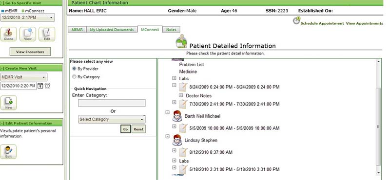Collapse the Barth Neil Michael provider node
Viewport: 390px width, 180px height.
(x=167, y=112)
